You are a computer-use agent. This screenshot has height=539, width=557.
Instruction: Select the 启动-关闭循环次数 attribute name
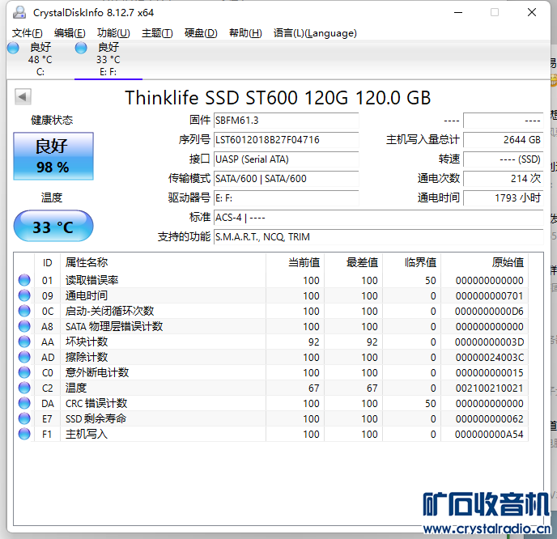[x=110, y=311]
